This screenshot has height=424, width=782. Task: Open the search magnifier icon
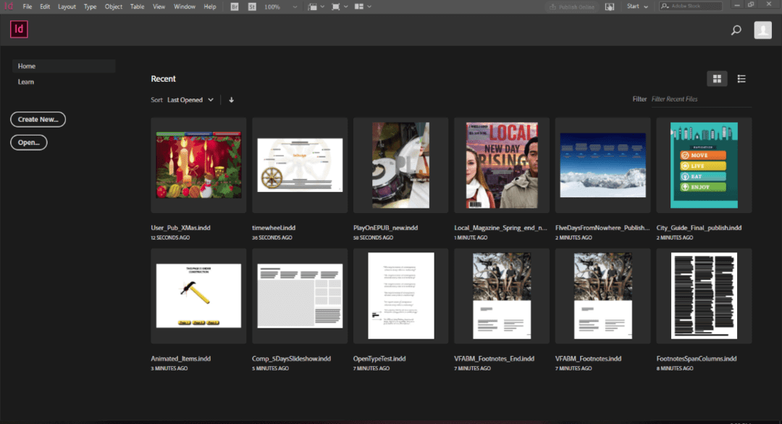(736, 30)
